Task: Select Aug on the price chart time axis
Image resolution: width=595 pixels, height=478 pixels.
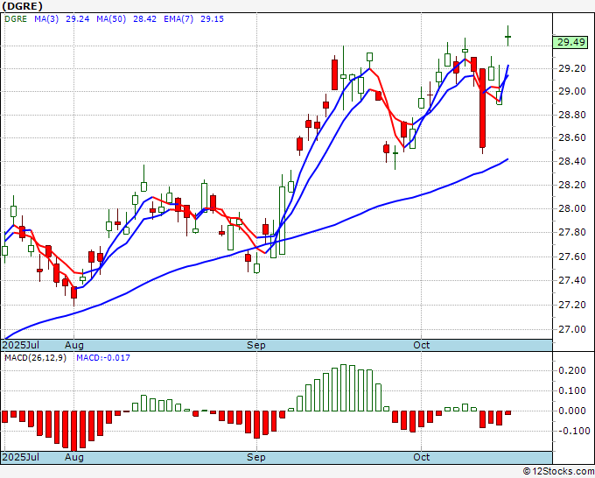Action: tap(74, 346)
